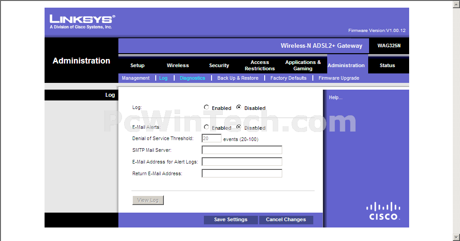The width and height of the screenshot is (460, 241).
Task: Enable E-Mail Alerts radio option
Action: 207,127
